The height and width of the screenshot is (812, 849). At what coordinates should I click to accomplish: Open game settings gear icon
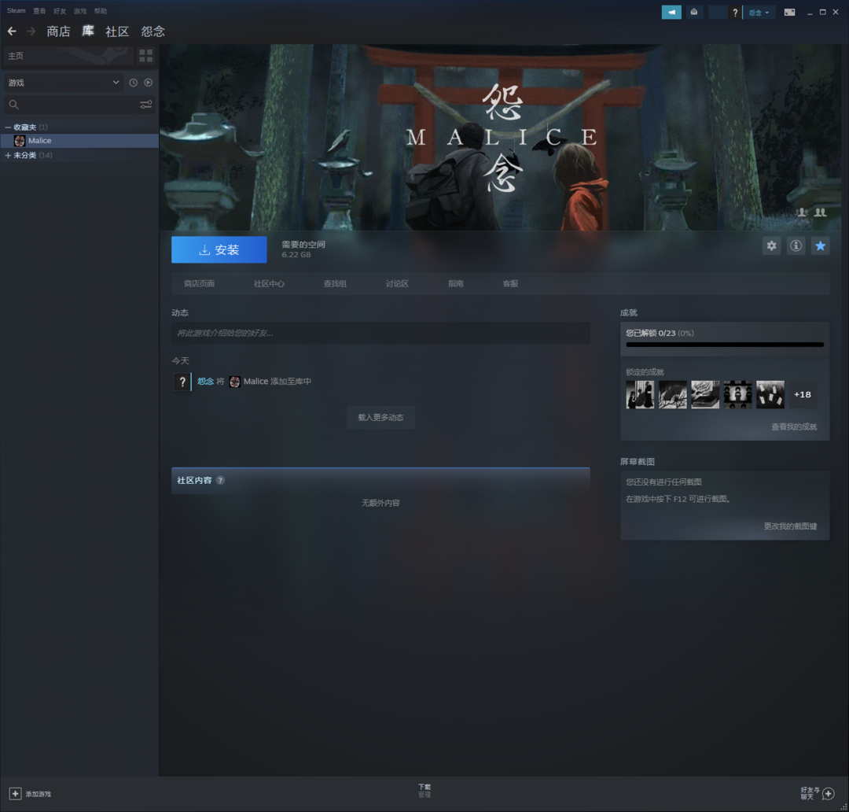point(771,246)
